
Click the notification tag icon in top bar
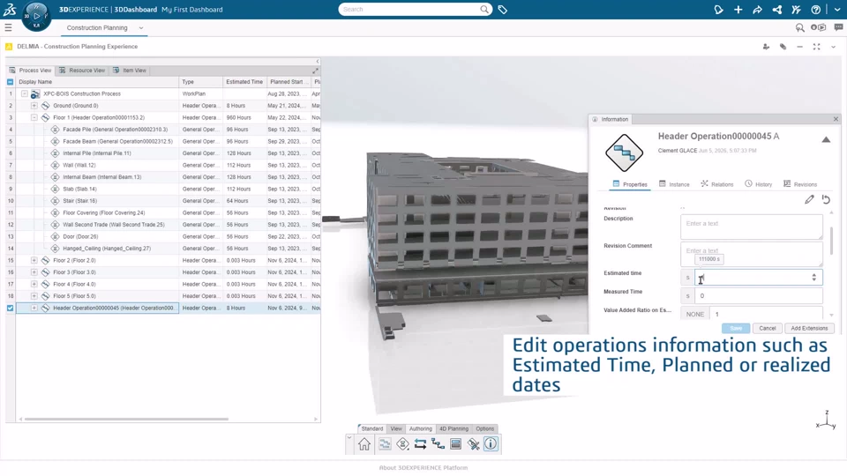(718, 9)
